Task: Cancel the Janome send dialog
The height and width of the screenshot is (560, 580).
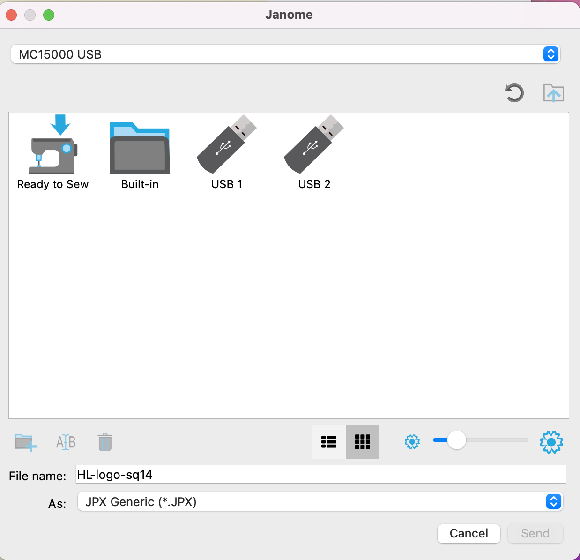Action: click(x=469, y=533)
